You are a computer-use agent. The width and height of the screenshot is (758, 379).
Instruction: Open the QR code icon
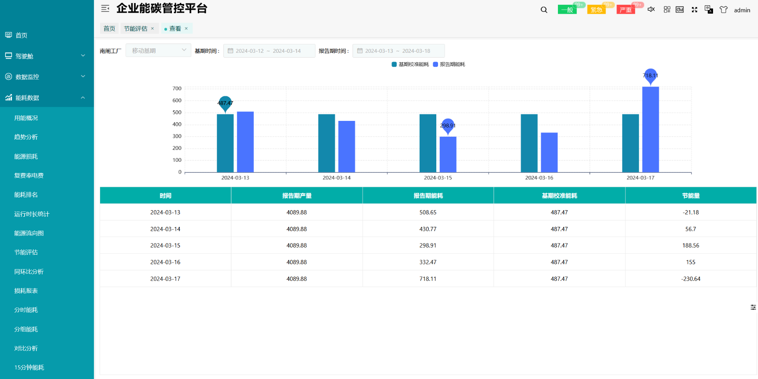click(x=667, y=9)
